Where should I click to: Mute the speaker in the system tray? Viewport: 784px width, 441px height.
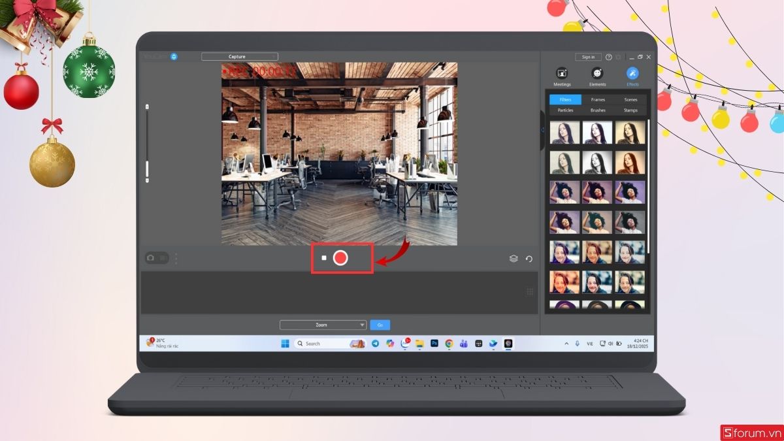[x=610, y=343]
